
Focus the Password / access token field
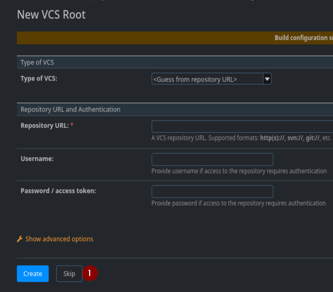click(x=212, y=191)
